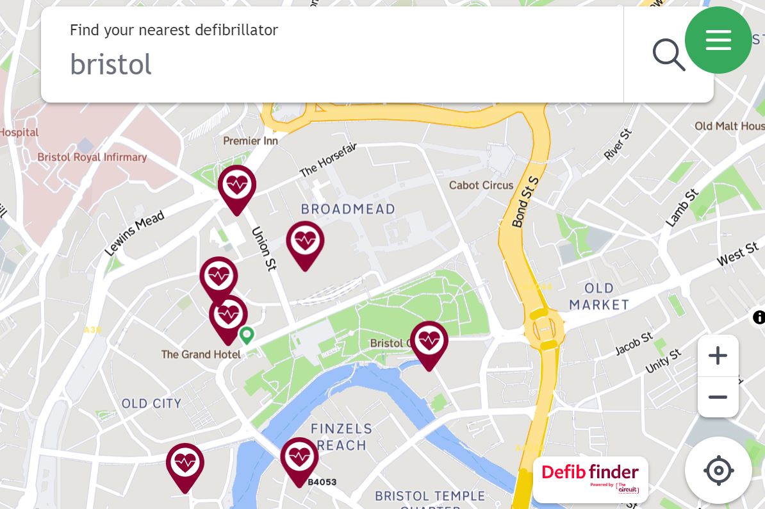Select defibrillator pin below Broadmead label
Image resolution: width=765 pixels, height=509 pixels.
click(305, 246)
